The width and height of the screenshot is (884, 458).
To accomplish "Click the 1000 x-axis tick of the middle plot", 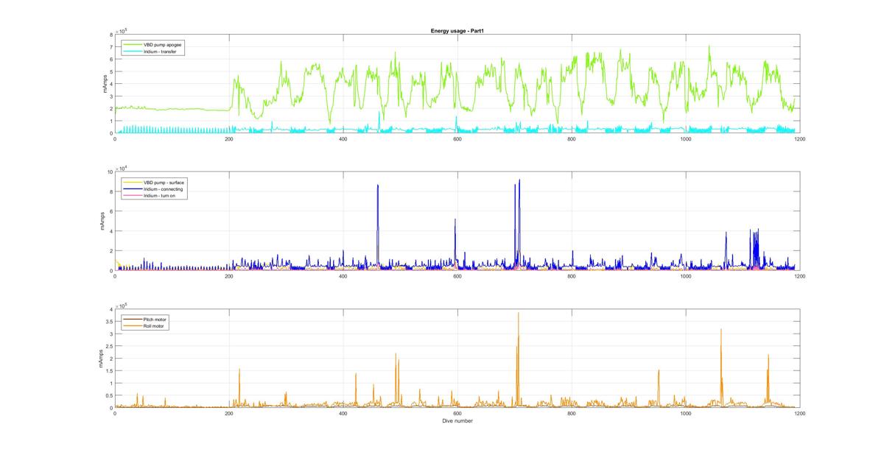I will (x=686, y=276).
